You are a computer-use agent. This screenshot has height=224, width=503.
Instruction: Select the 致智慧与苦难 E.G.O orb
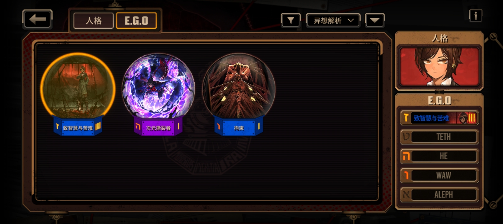click(x=78, y=85)
